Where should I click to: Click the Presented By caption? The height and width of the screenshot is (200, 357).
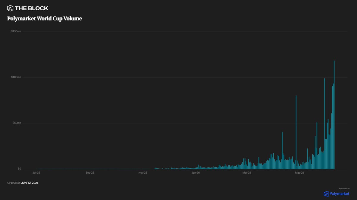coord(344,188)
